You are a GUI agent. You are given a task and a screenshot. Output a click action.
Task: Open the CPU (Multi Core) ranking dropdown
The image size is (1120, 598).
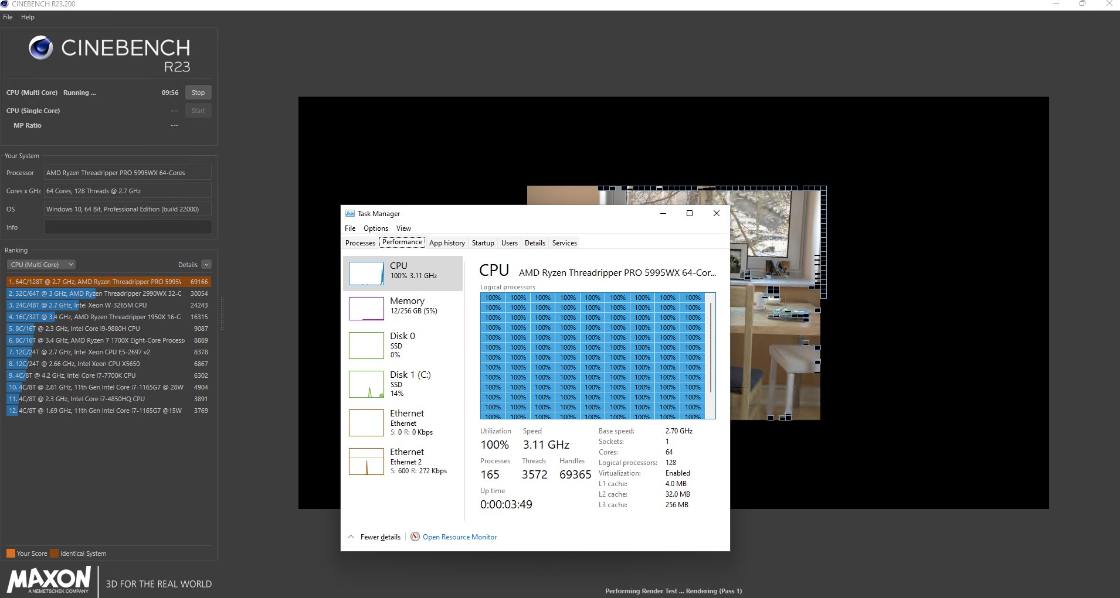42,265
